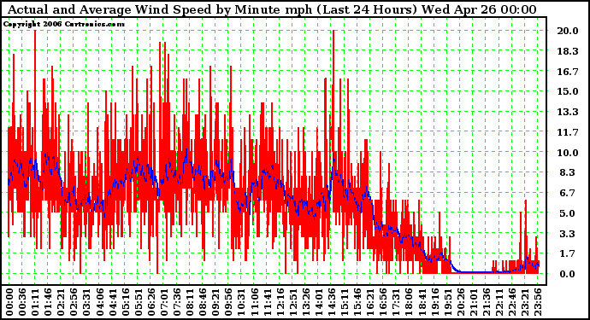Click the 16:21 time label
The image size is (590, 320).
370,302
